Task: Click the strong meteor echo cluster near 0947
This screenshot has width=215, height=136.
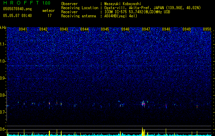Action: (143, 104)
